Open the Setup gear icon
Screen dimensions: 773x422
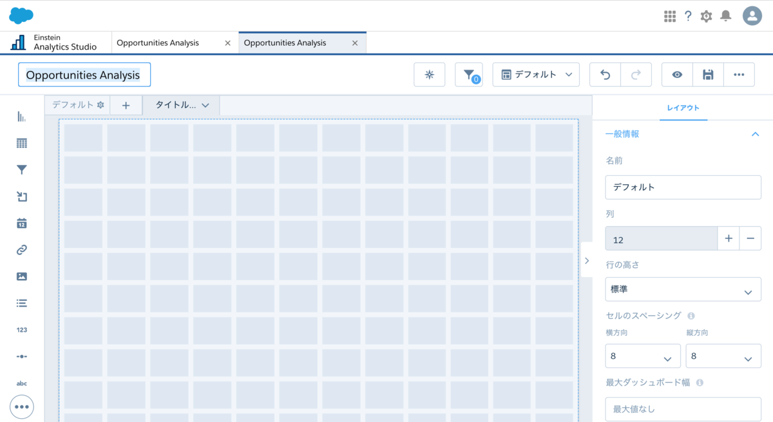point(707,16)
